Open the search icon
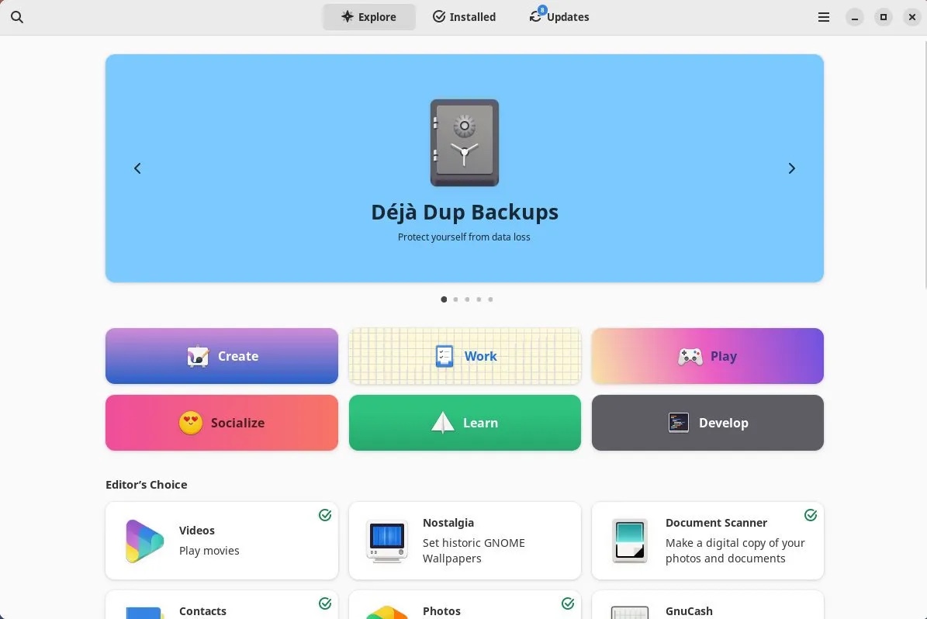The width and height of the screenshot is (927, 619). pyautogui.click(x=17, y=16)
